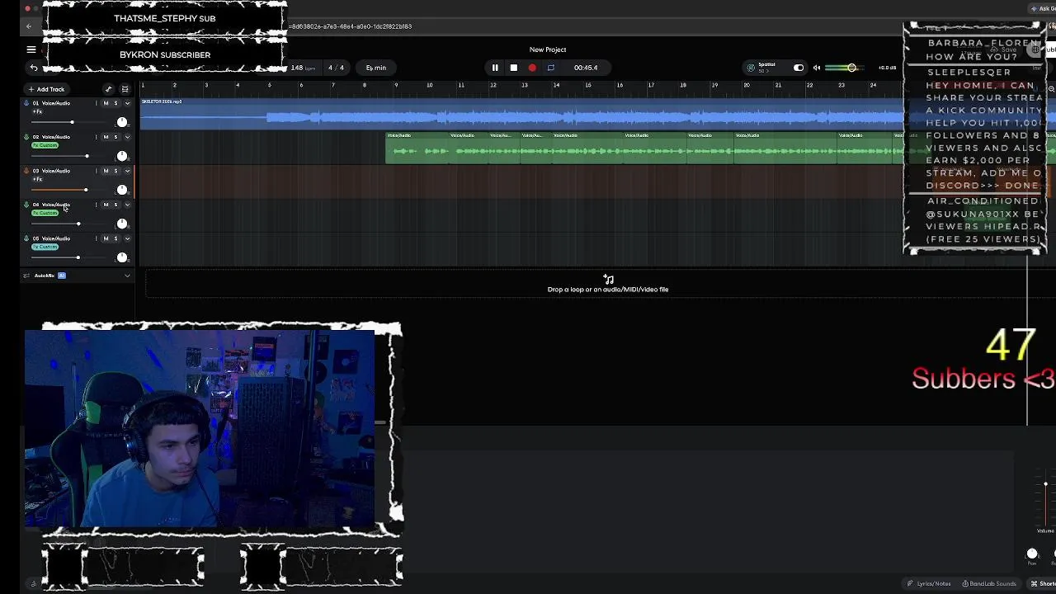Open the Lyrics/Notes panel
Screen dimensions: 1056x594
pos(929,584)
